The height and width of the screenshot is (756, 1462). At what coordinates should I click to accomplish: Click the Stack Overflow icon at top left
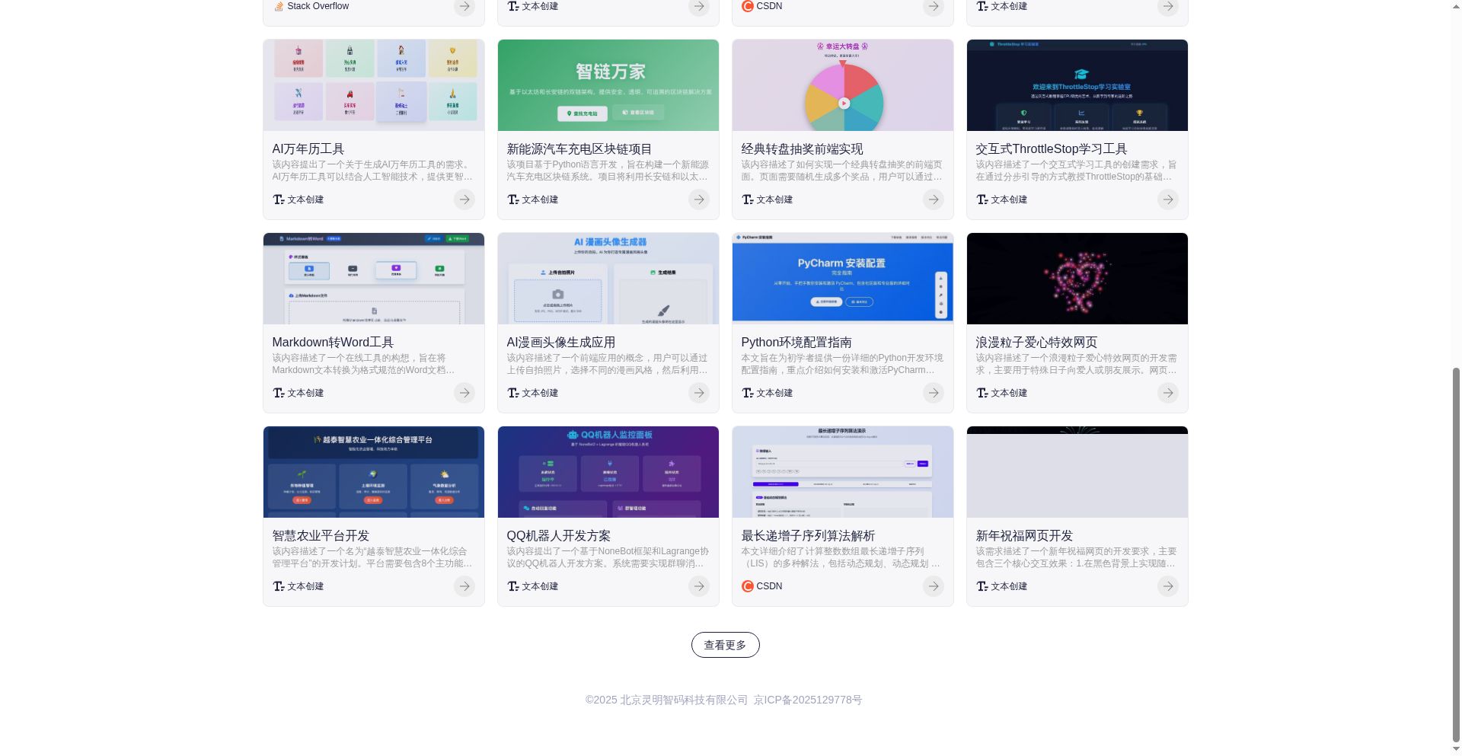(x=278, y=6)
